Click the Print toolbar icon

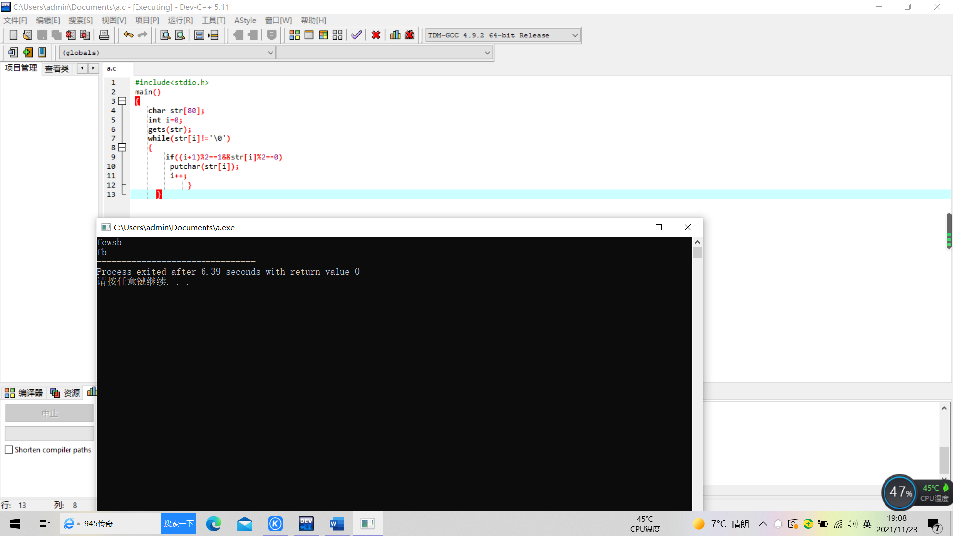tap(104, 35)
